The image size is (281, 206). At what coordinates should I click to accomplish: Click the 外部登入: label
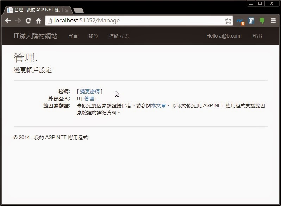click(59, 99)
